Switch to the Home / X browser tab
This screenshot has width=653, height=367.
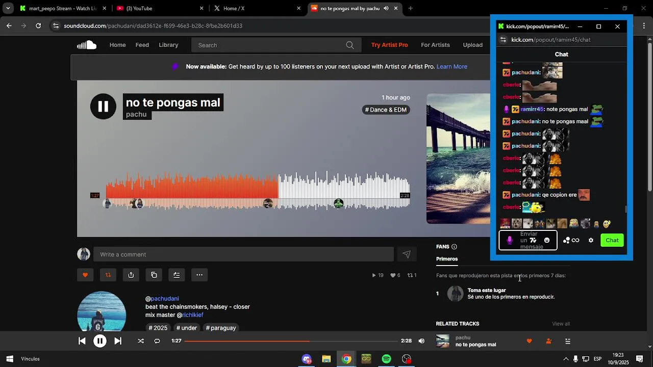coord(258,8)
